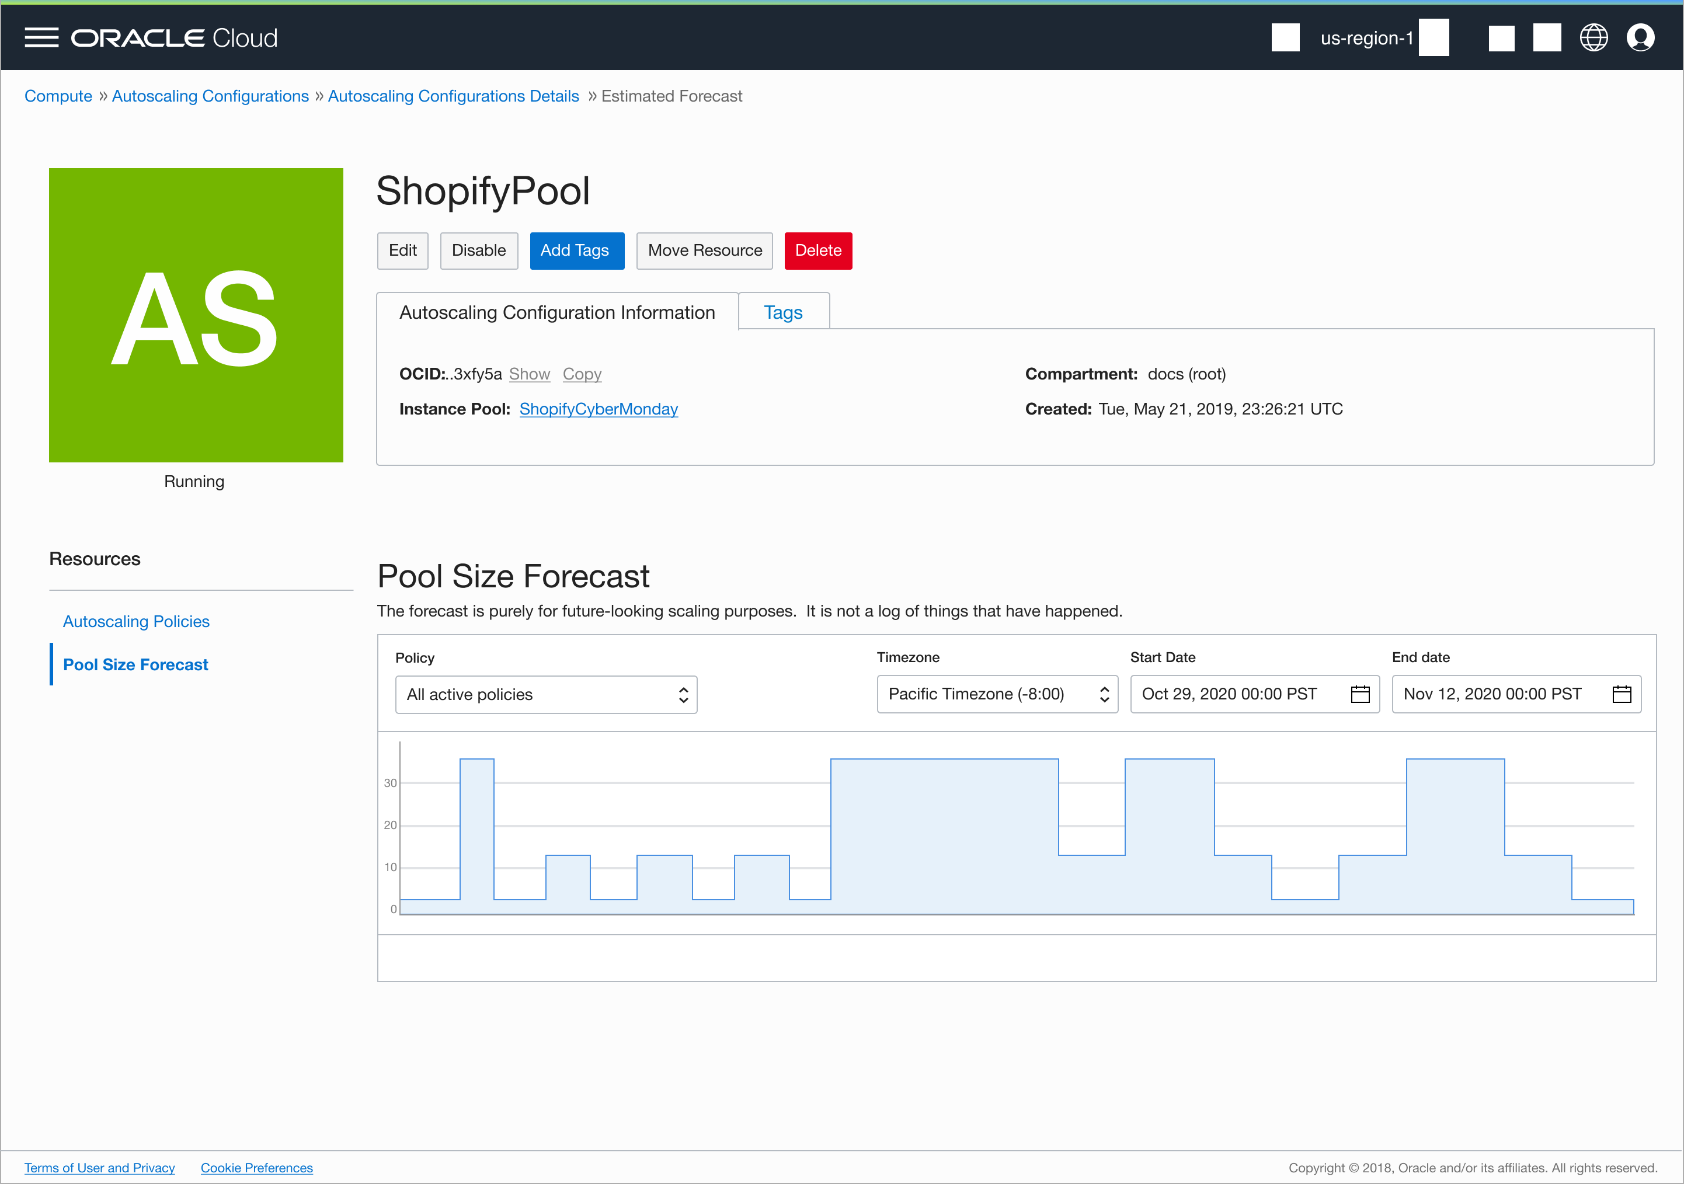This screenshot has width=1684, height=1184.
Task: Click the Oracle Cloud logo
Action: point(174,38)
